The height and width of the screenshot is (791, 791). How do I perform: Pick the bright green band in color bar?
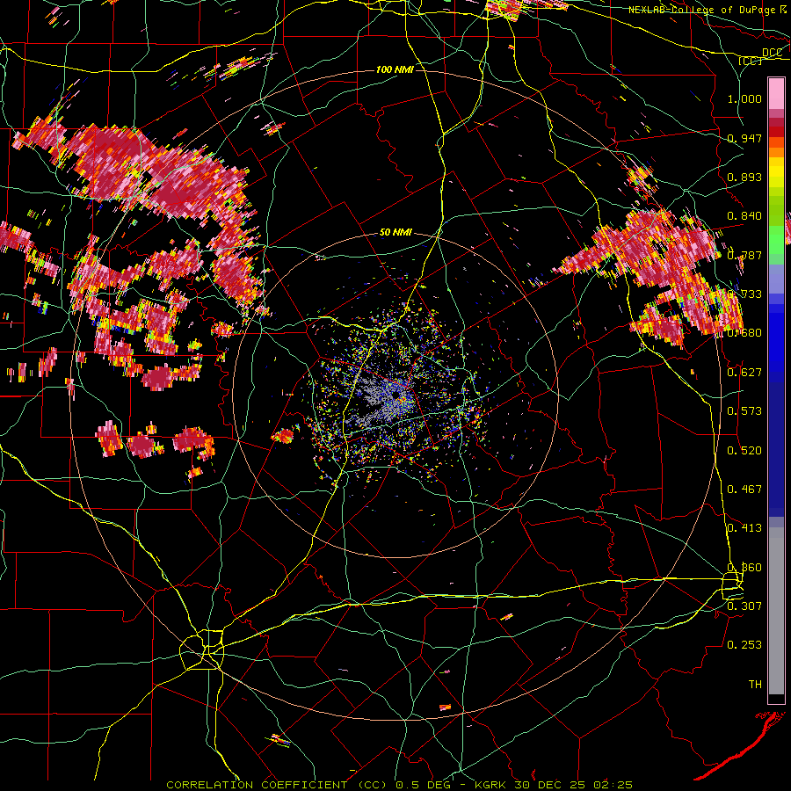(x=776, y=240)
